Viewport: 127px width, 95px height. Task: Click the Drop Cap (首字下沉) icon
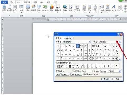[x=120, y=7]
